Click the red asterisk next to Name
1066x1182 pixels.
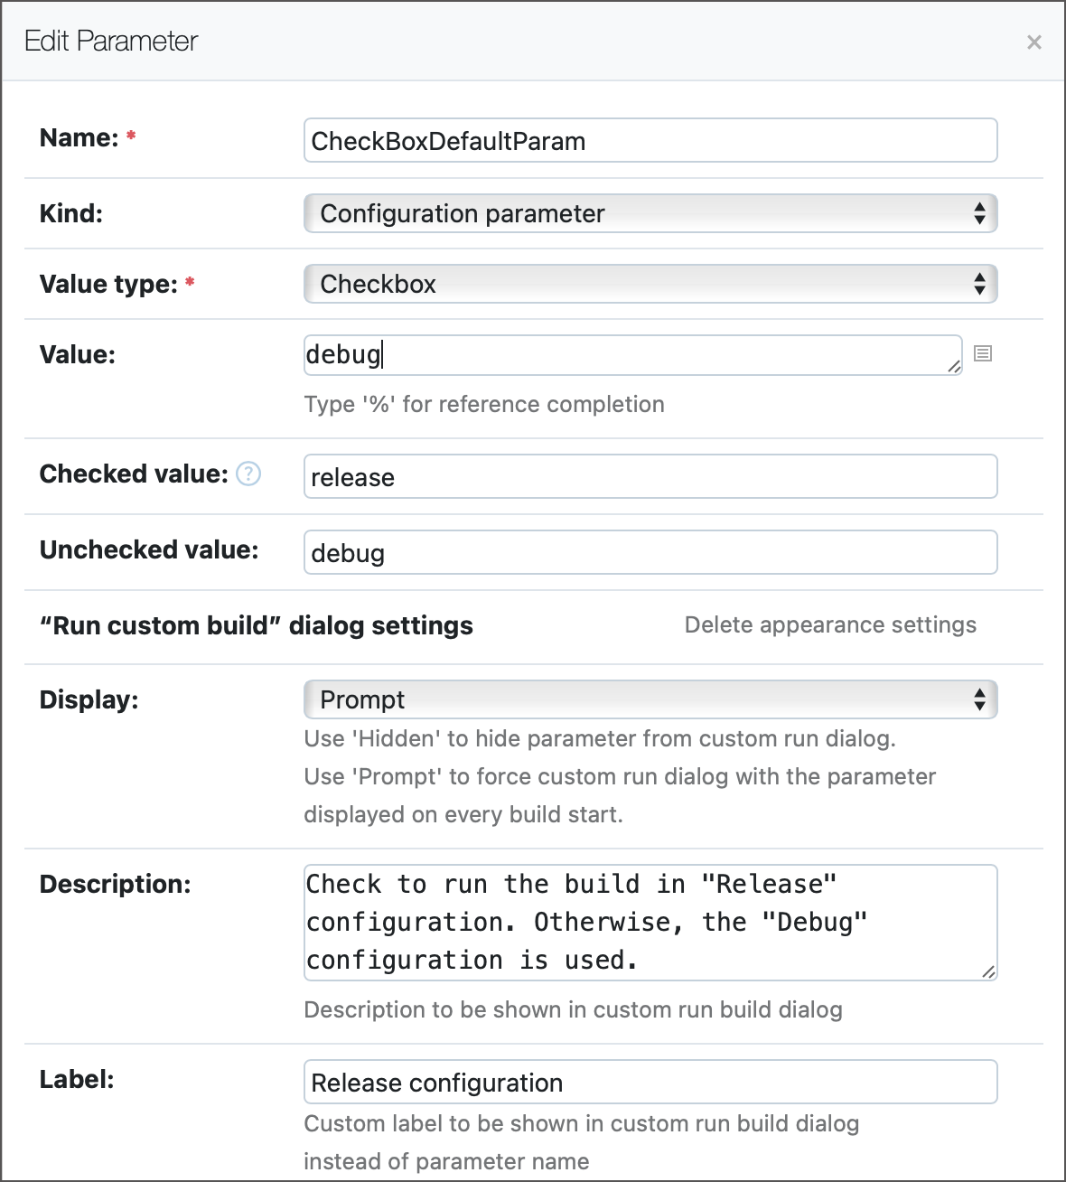click(130, 134)
